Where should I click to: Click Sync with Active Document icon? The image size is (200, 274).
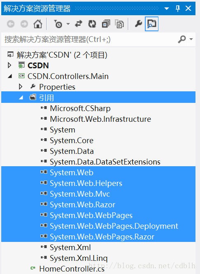79,24
